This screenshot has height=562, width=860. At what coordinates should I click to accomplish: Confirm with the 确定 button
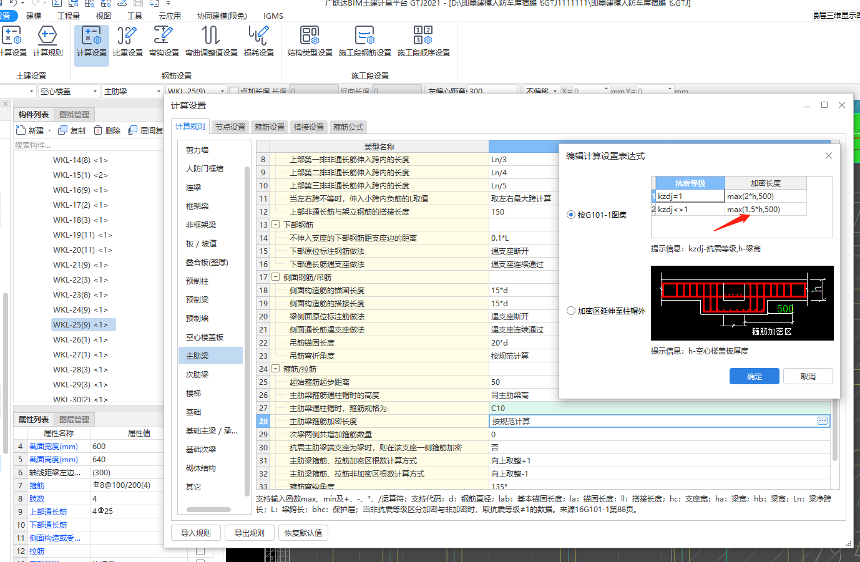[x=755, y=376]
